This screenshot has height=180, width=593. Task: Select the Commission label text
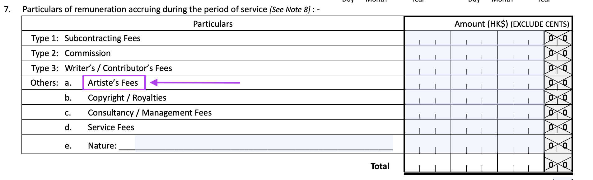[87, 53]
